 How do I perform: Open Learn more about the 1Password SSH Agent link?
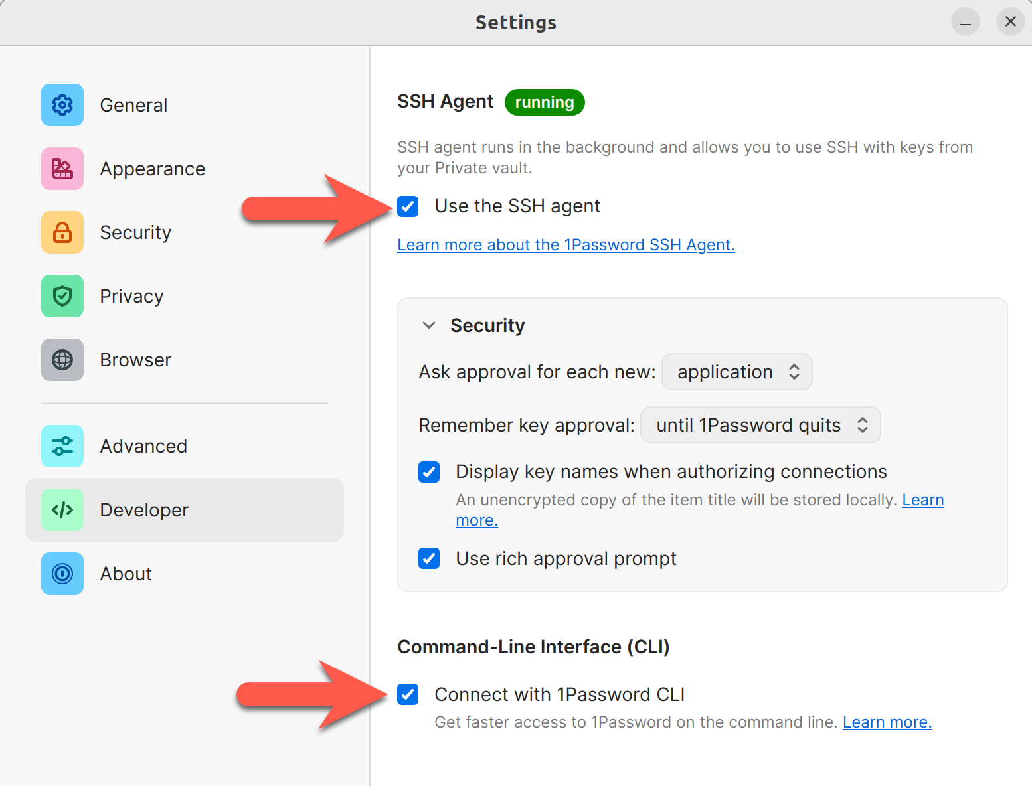[x=566, y=245]
